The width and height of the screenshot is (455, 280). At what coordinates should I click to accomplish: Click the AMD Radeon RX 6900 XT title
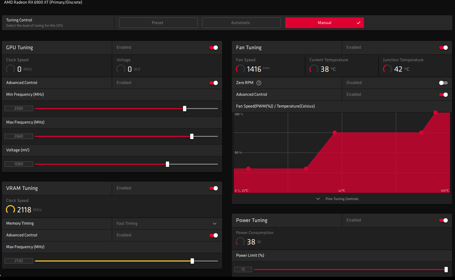pos(43,2)
